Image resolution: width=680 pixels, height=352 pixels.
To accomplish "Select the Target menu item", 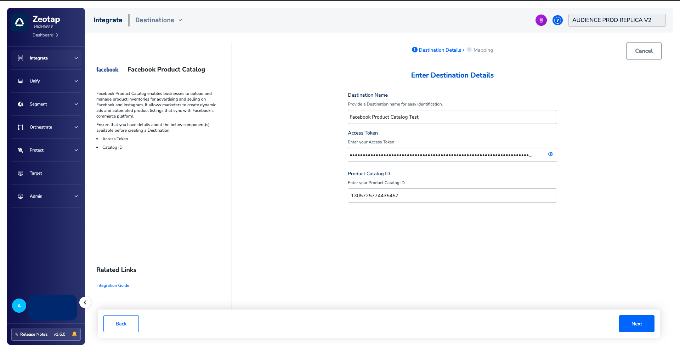I will point(46,173).
